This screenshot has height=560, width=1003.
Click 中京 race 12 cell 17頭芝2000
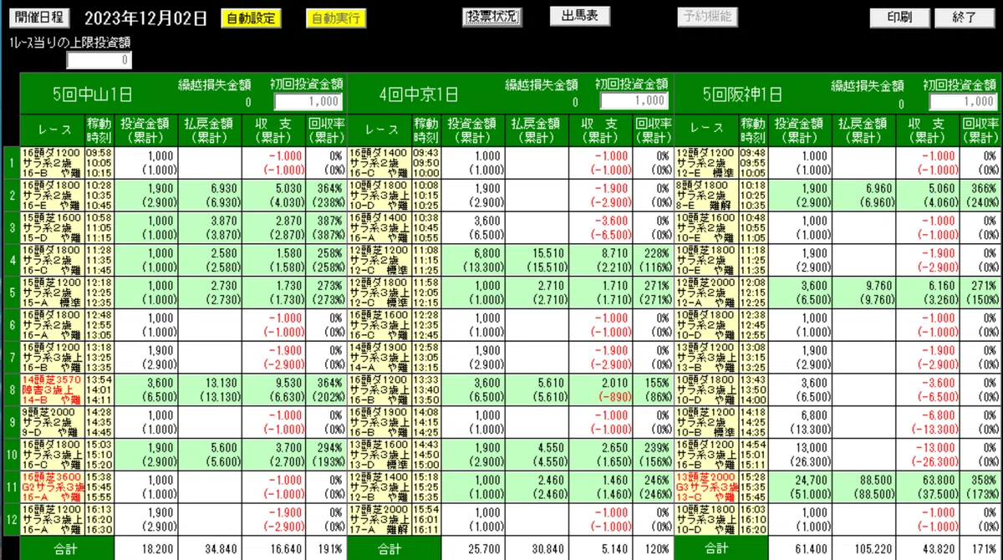click(379, 519)
